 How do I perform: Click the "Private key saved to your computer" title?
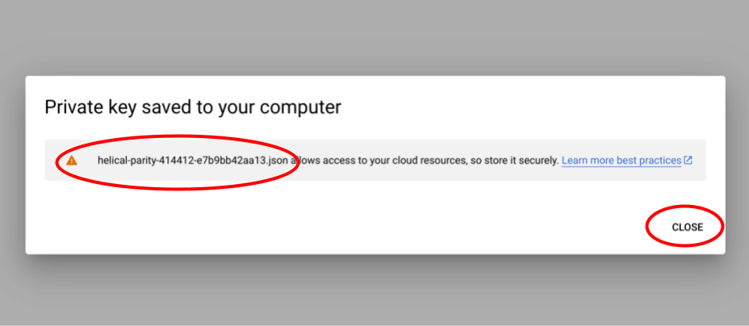click(x=192, y=107)
